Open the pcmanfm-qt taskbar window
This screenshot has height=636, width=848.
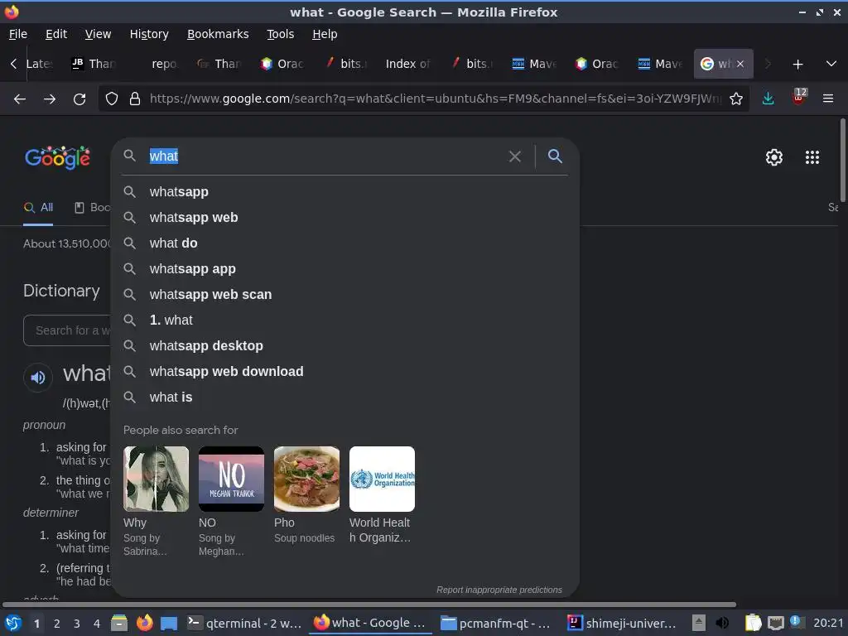[495, 624]
